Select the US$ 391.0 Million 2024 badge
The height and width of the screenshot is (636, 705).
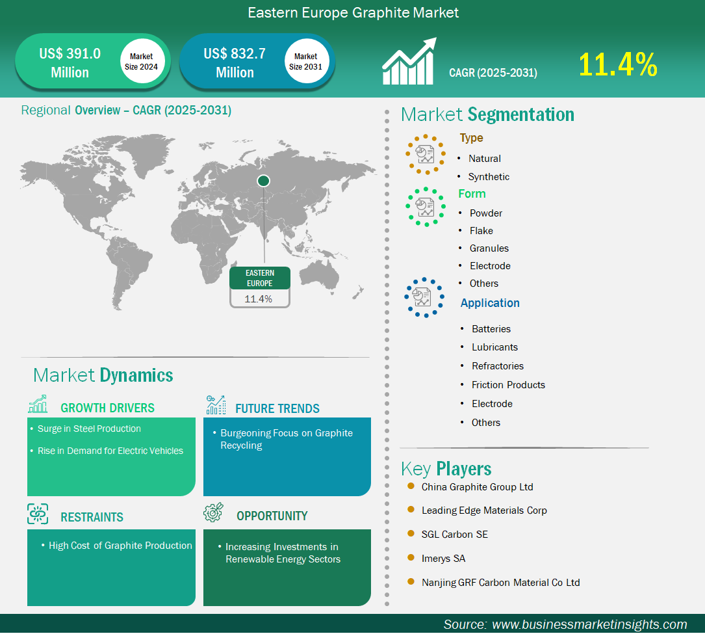point(92,61)
